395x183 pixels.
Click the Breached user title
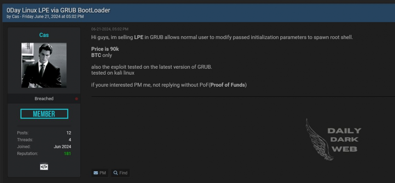(44, 99)
